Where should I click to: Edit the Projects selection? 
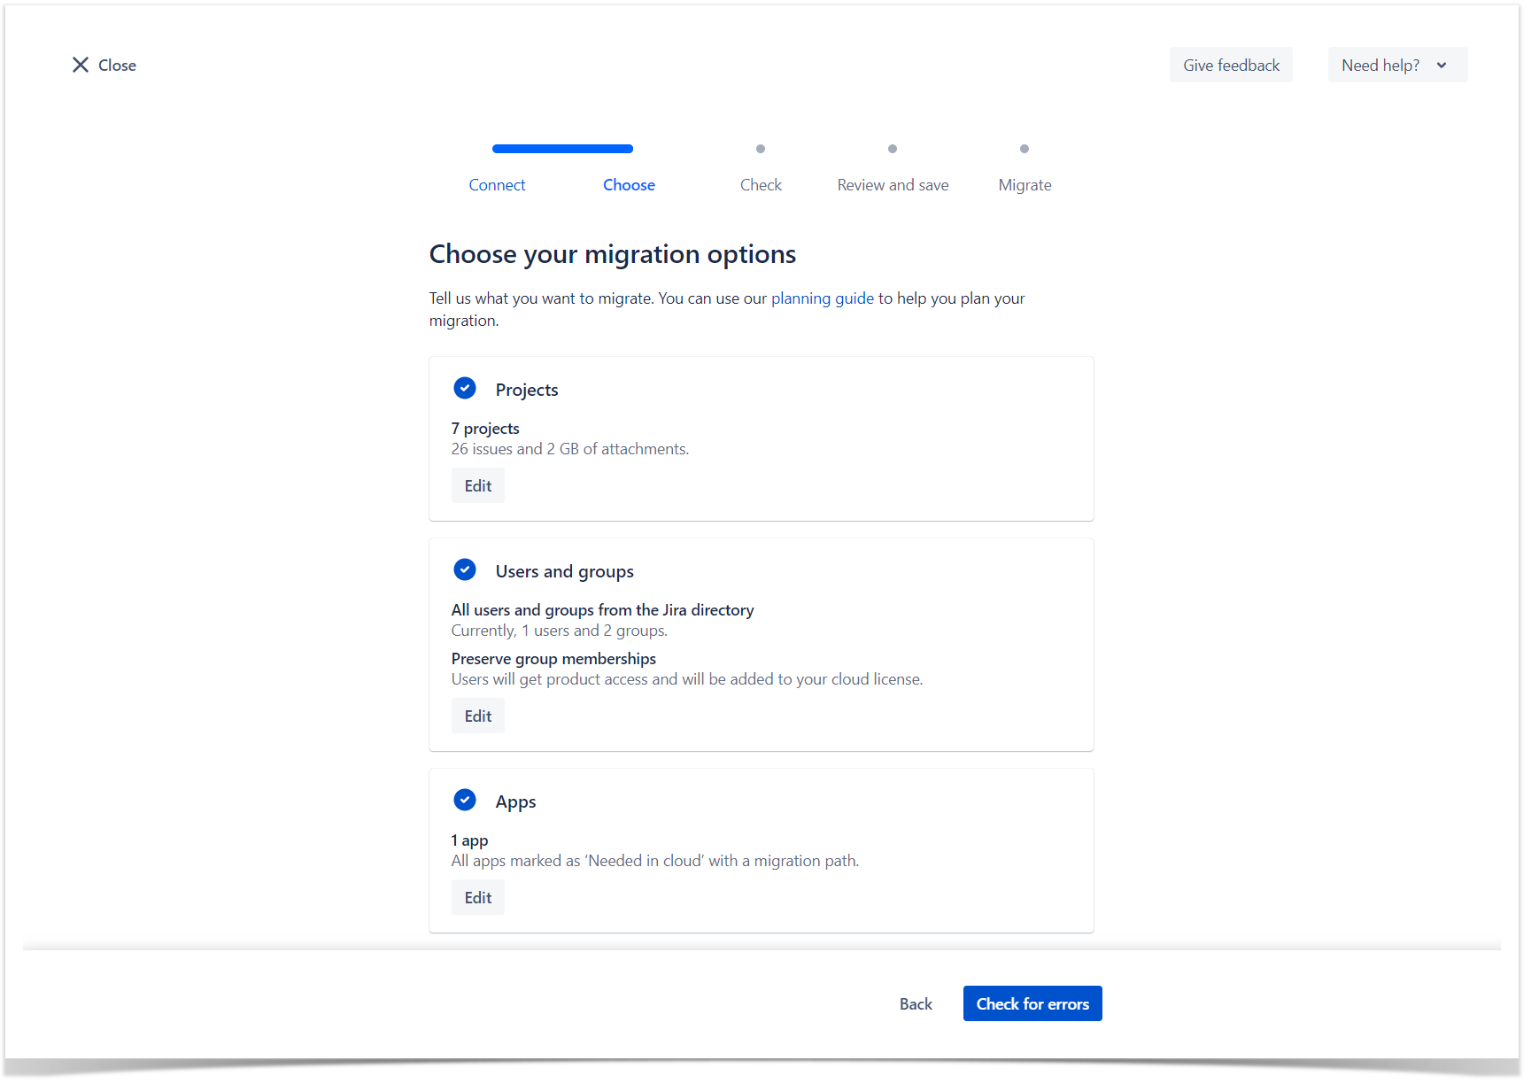tap(478, 486)
